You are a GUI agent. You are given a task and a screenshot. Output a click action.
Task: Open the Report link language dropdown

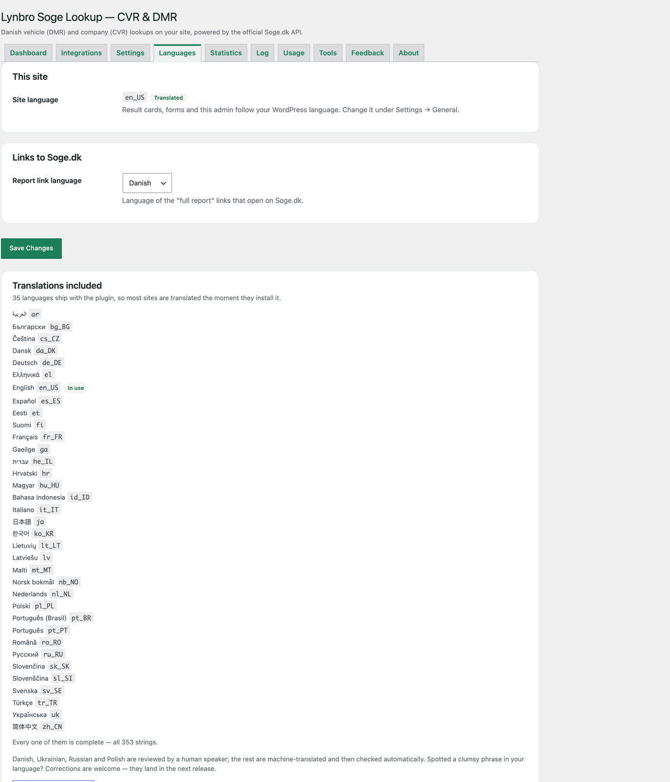[147, 183]
